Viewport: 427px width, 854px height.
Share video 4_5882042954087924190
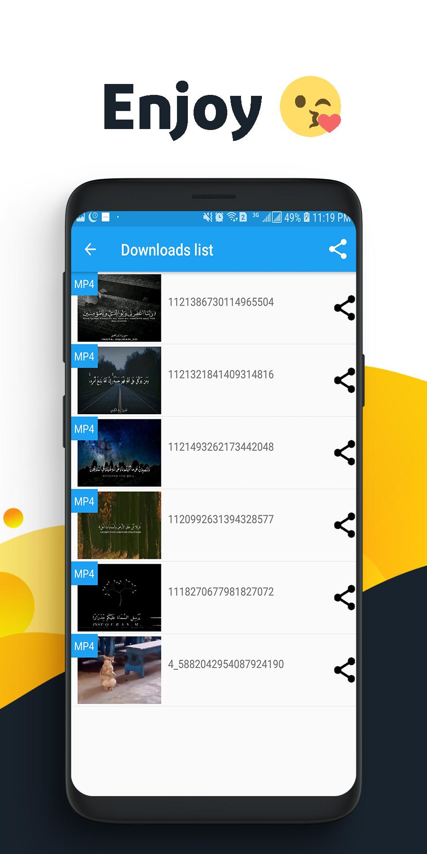[x=344, y=670]
